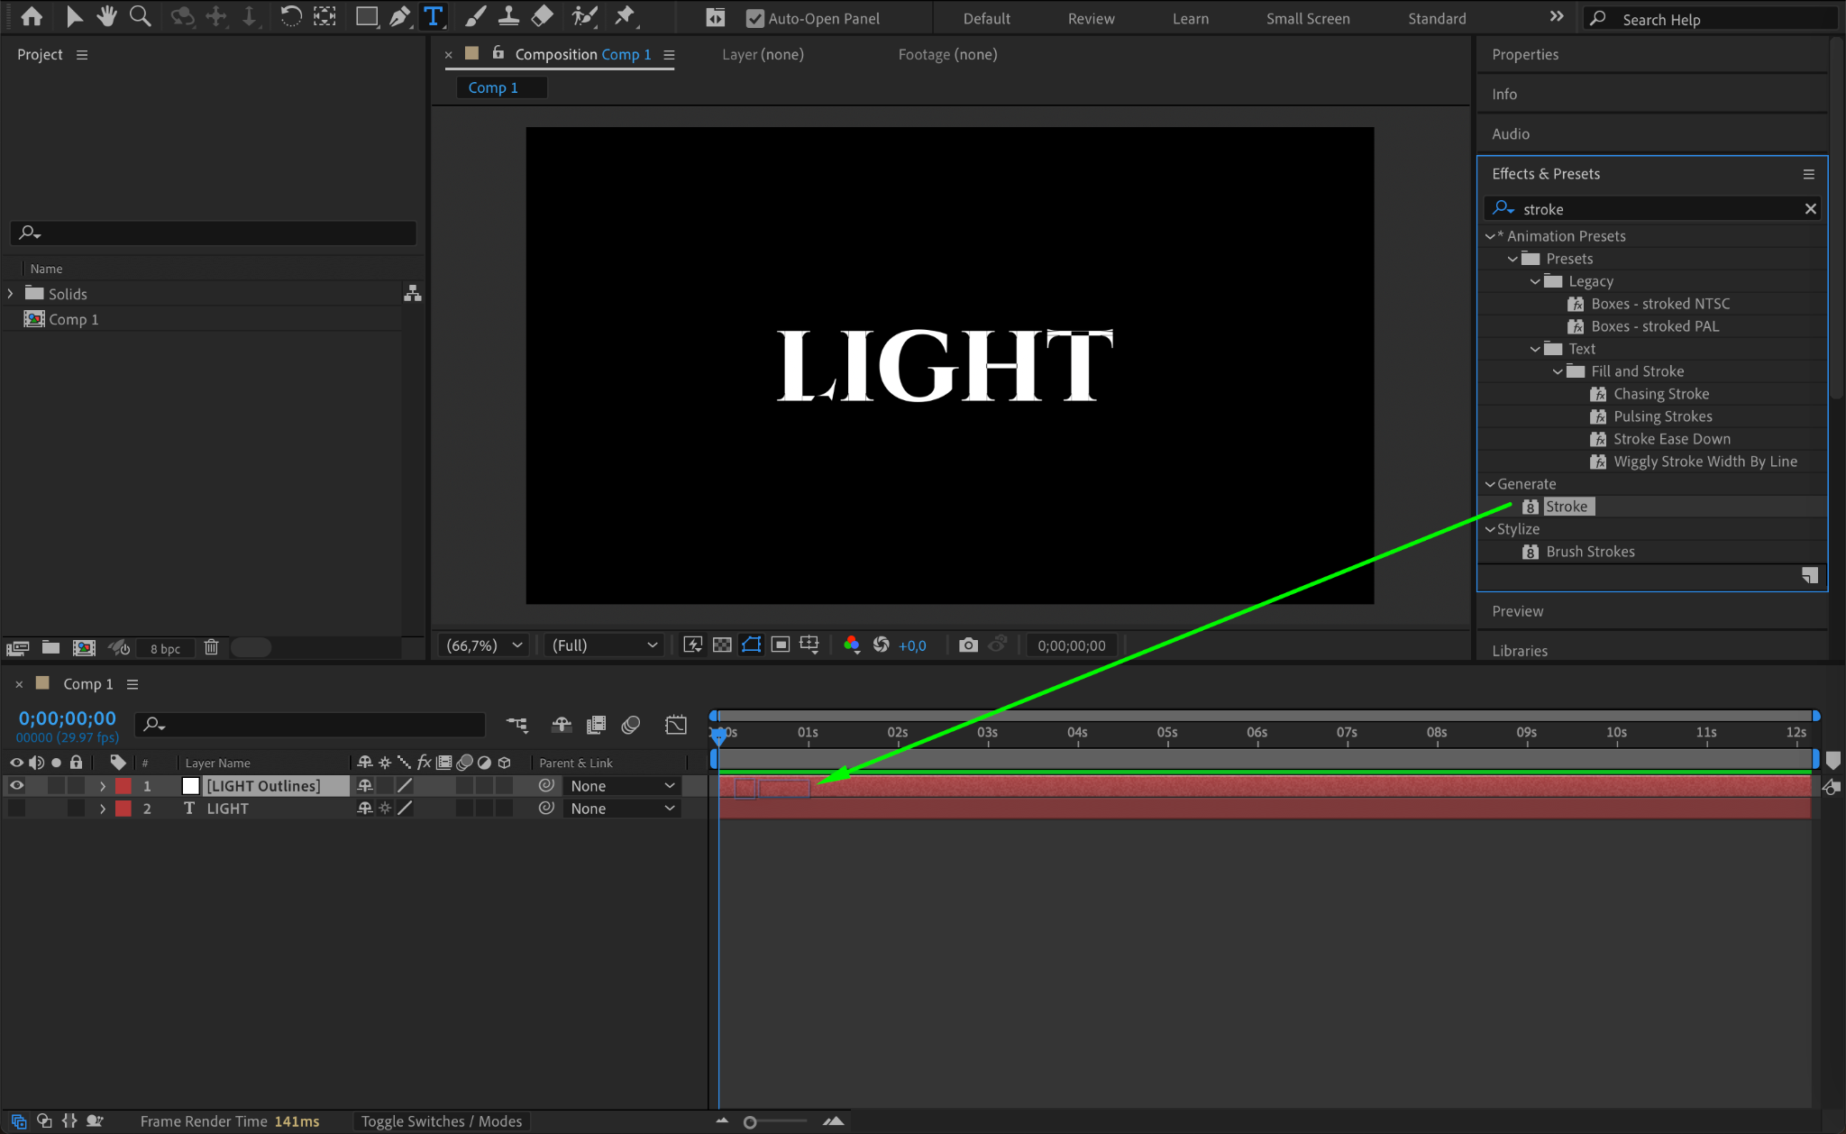Select the Puppet Pin tool

[x=625, y=16]
